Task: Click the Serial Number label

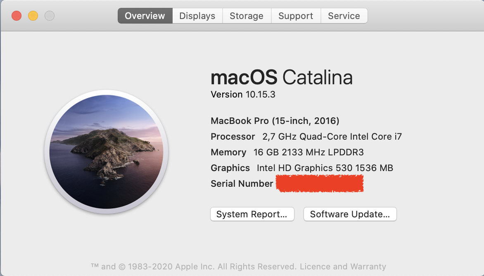Action: (x=242, y=184)
